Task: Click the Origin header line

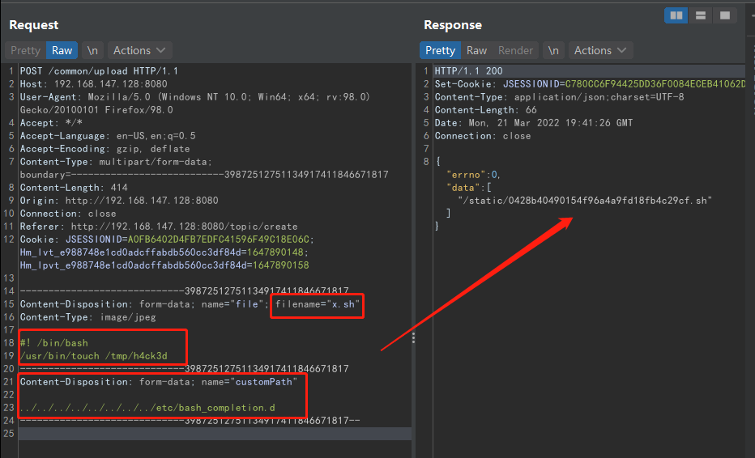Action: [x=119, y=201]
